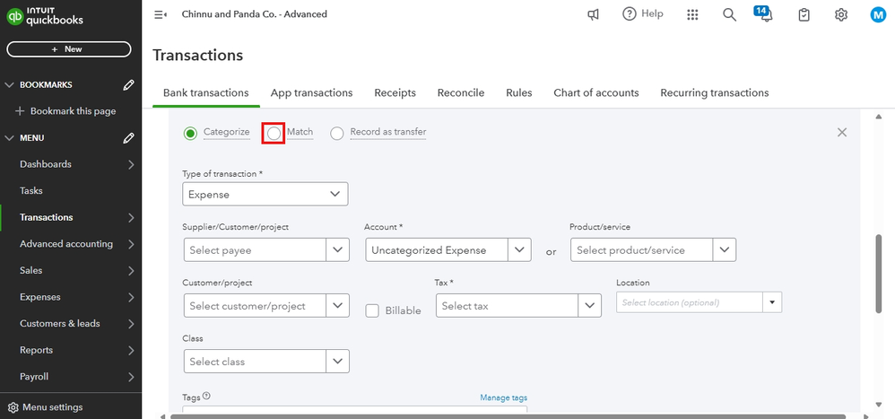Open the clipboard tasks icon in header
Image resolution: width=895 pixels, height=419 pixels.
pyautogui.click(x=804, y=14)
